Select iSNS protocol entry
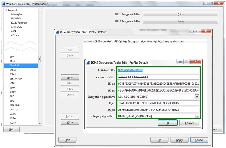 pyautogui.click(x=13, y=83)
